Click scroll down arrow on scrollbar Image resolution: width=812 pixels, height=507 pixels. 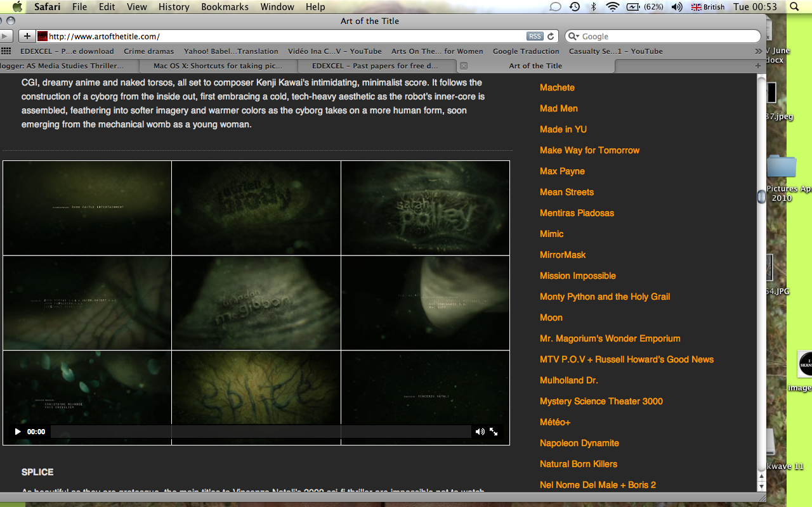coord(762,485)
